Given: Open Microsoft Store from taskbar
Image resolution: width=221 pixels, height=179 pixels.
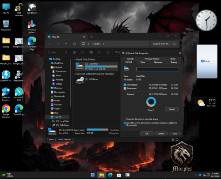Looking at the screenshot, I should (x=119, y=175).
